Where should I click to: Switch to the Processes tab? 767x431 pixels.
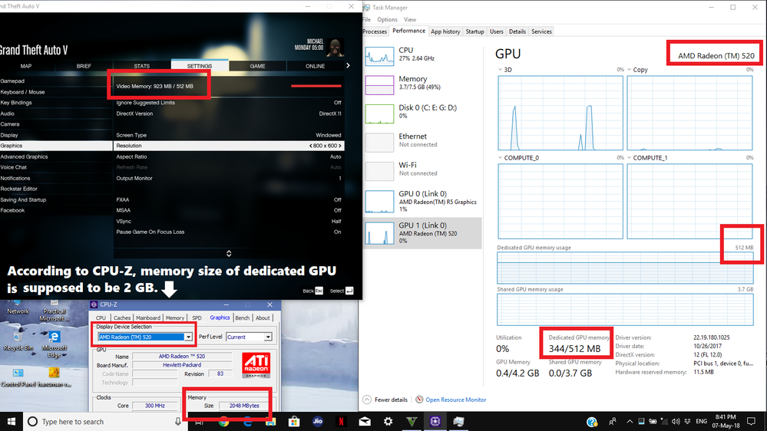pyautogui.click(x=375, y=31)
